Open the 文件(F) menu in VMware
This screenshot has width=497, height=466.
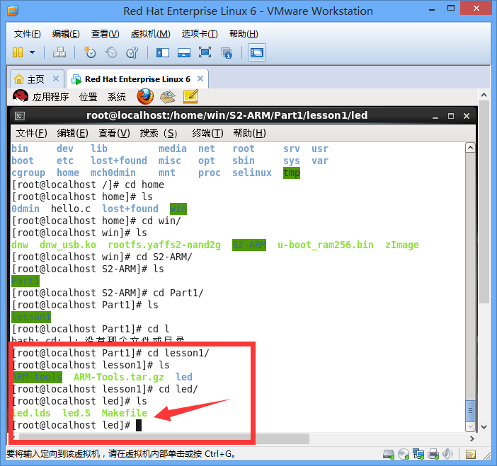pos(28,33)
